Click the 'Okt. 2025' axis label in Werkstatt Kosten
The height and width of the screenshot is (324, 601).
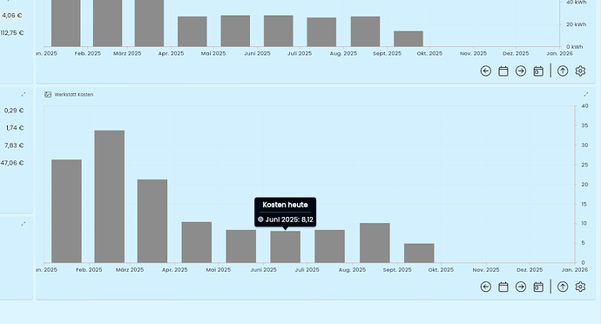(441, 270)
